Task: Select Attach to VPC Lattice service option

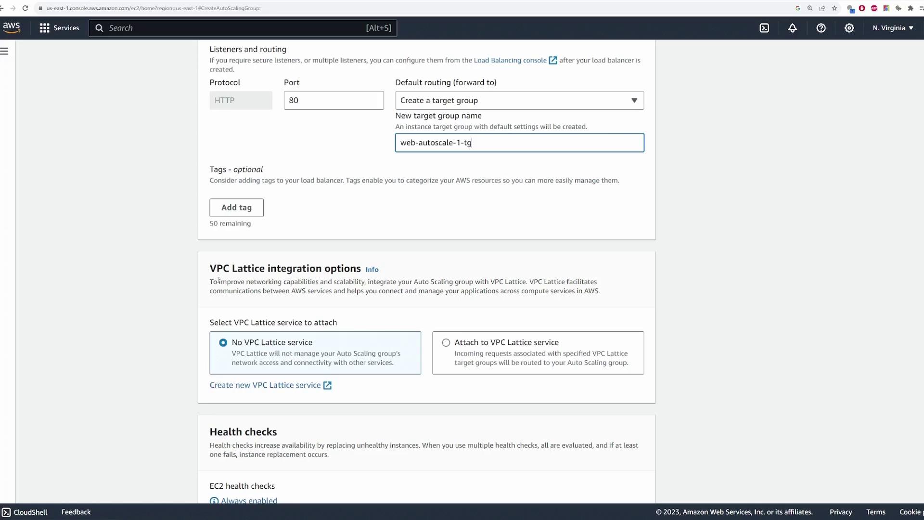Action: (446, 343)
